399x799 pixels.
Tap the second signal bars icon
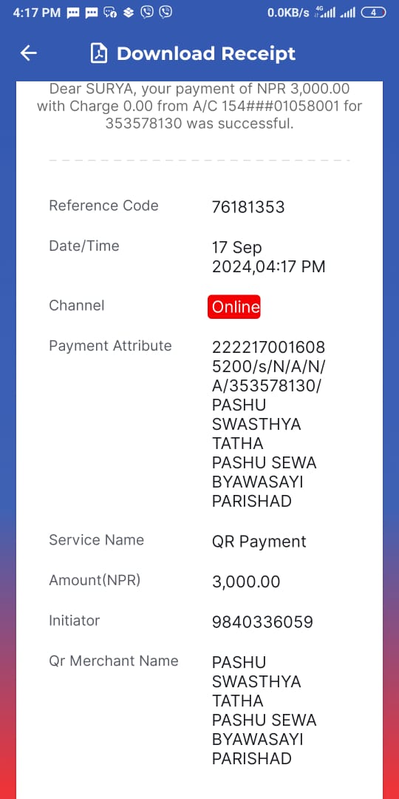click(348, 13)
